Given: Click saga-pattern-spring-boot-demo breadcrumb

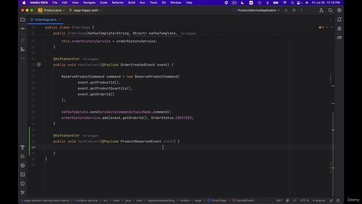Looking at the screenshot, I should coord(45,201).
